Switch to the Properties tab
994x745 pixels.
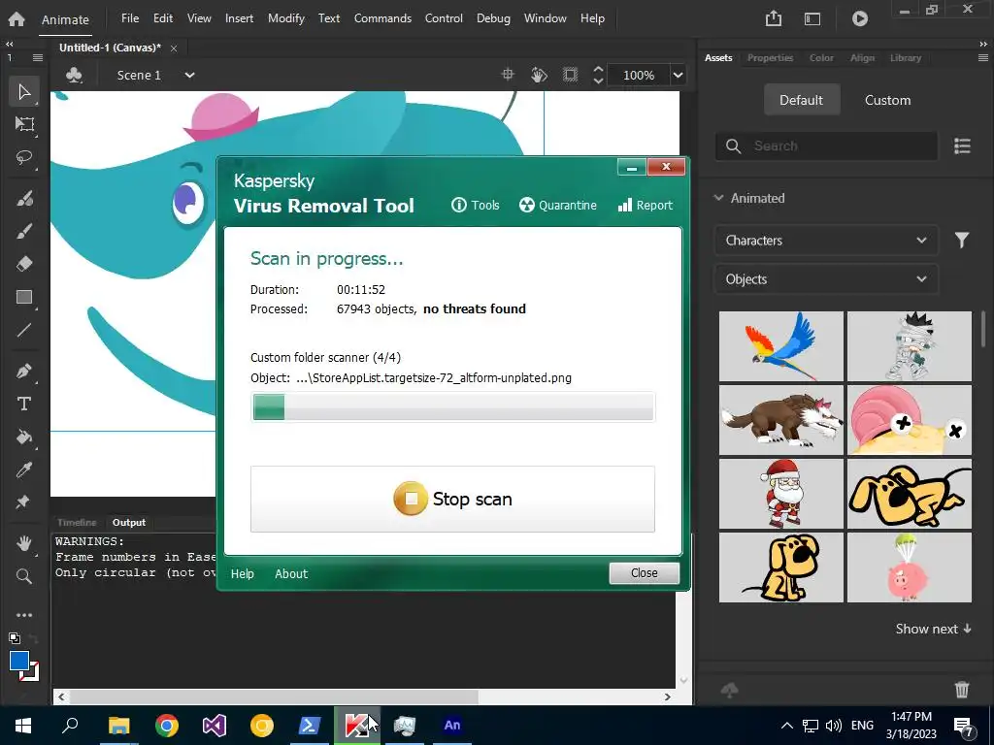[770, 57]
